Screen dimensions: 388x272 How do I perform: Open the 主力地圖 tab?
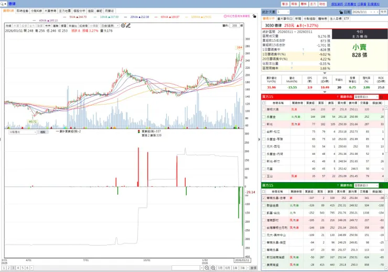[65, 11]
